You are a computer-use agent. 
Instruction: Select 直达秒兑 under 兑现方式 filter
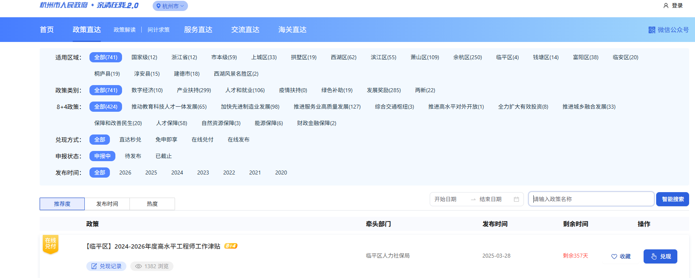point(130,140)
